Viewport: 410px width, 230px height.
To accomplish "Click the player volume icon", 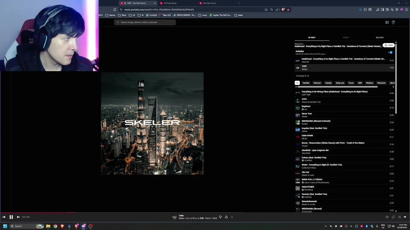I will [387, 217].
